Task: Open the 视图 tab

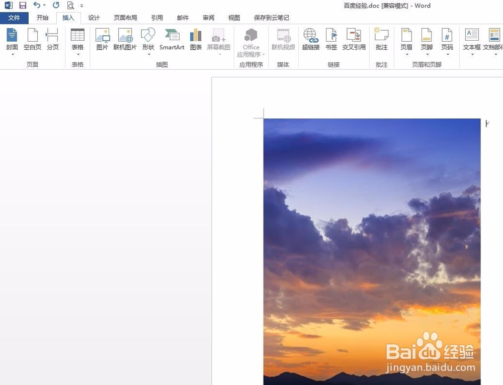Action: [x=234, y=18]
